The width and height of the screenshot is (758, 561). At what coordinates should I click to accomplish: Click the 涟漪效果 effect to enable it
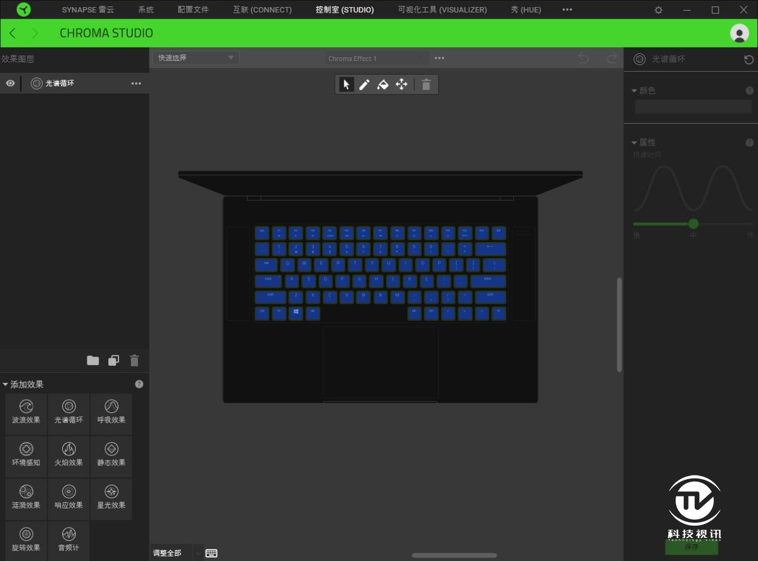coord(25,498)
